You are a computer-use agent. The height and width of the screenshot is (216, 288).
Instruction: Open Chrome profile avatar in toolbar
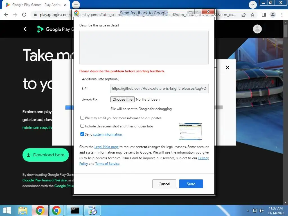pos(273,15)
